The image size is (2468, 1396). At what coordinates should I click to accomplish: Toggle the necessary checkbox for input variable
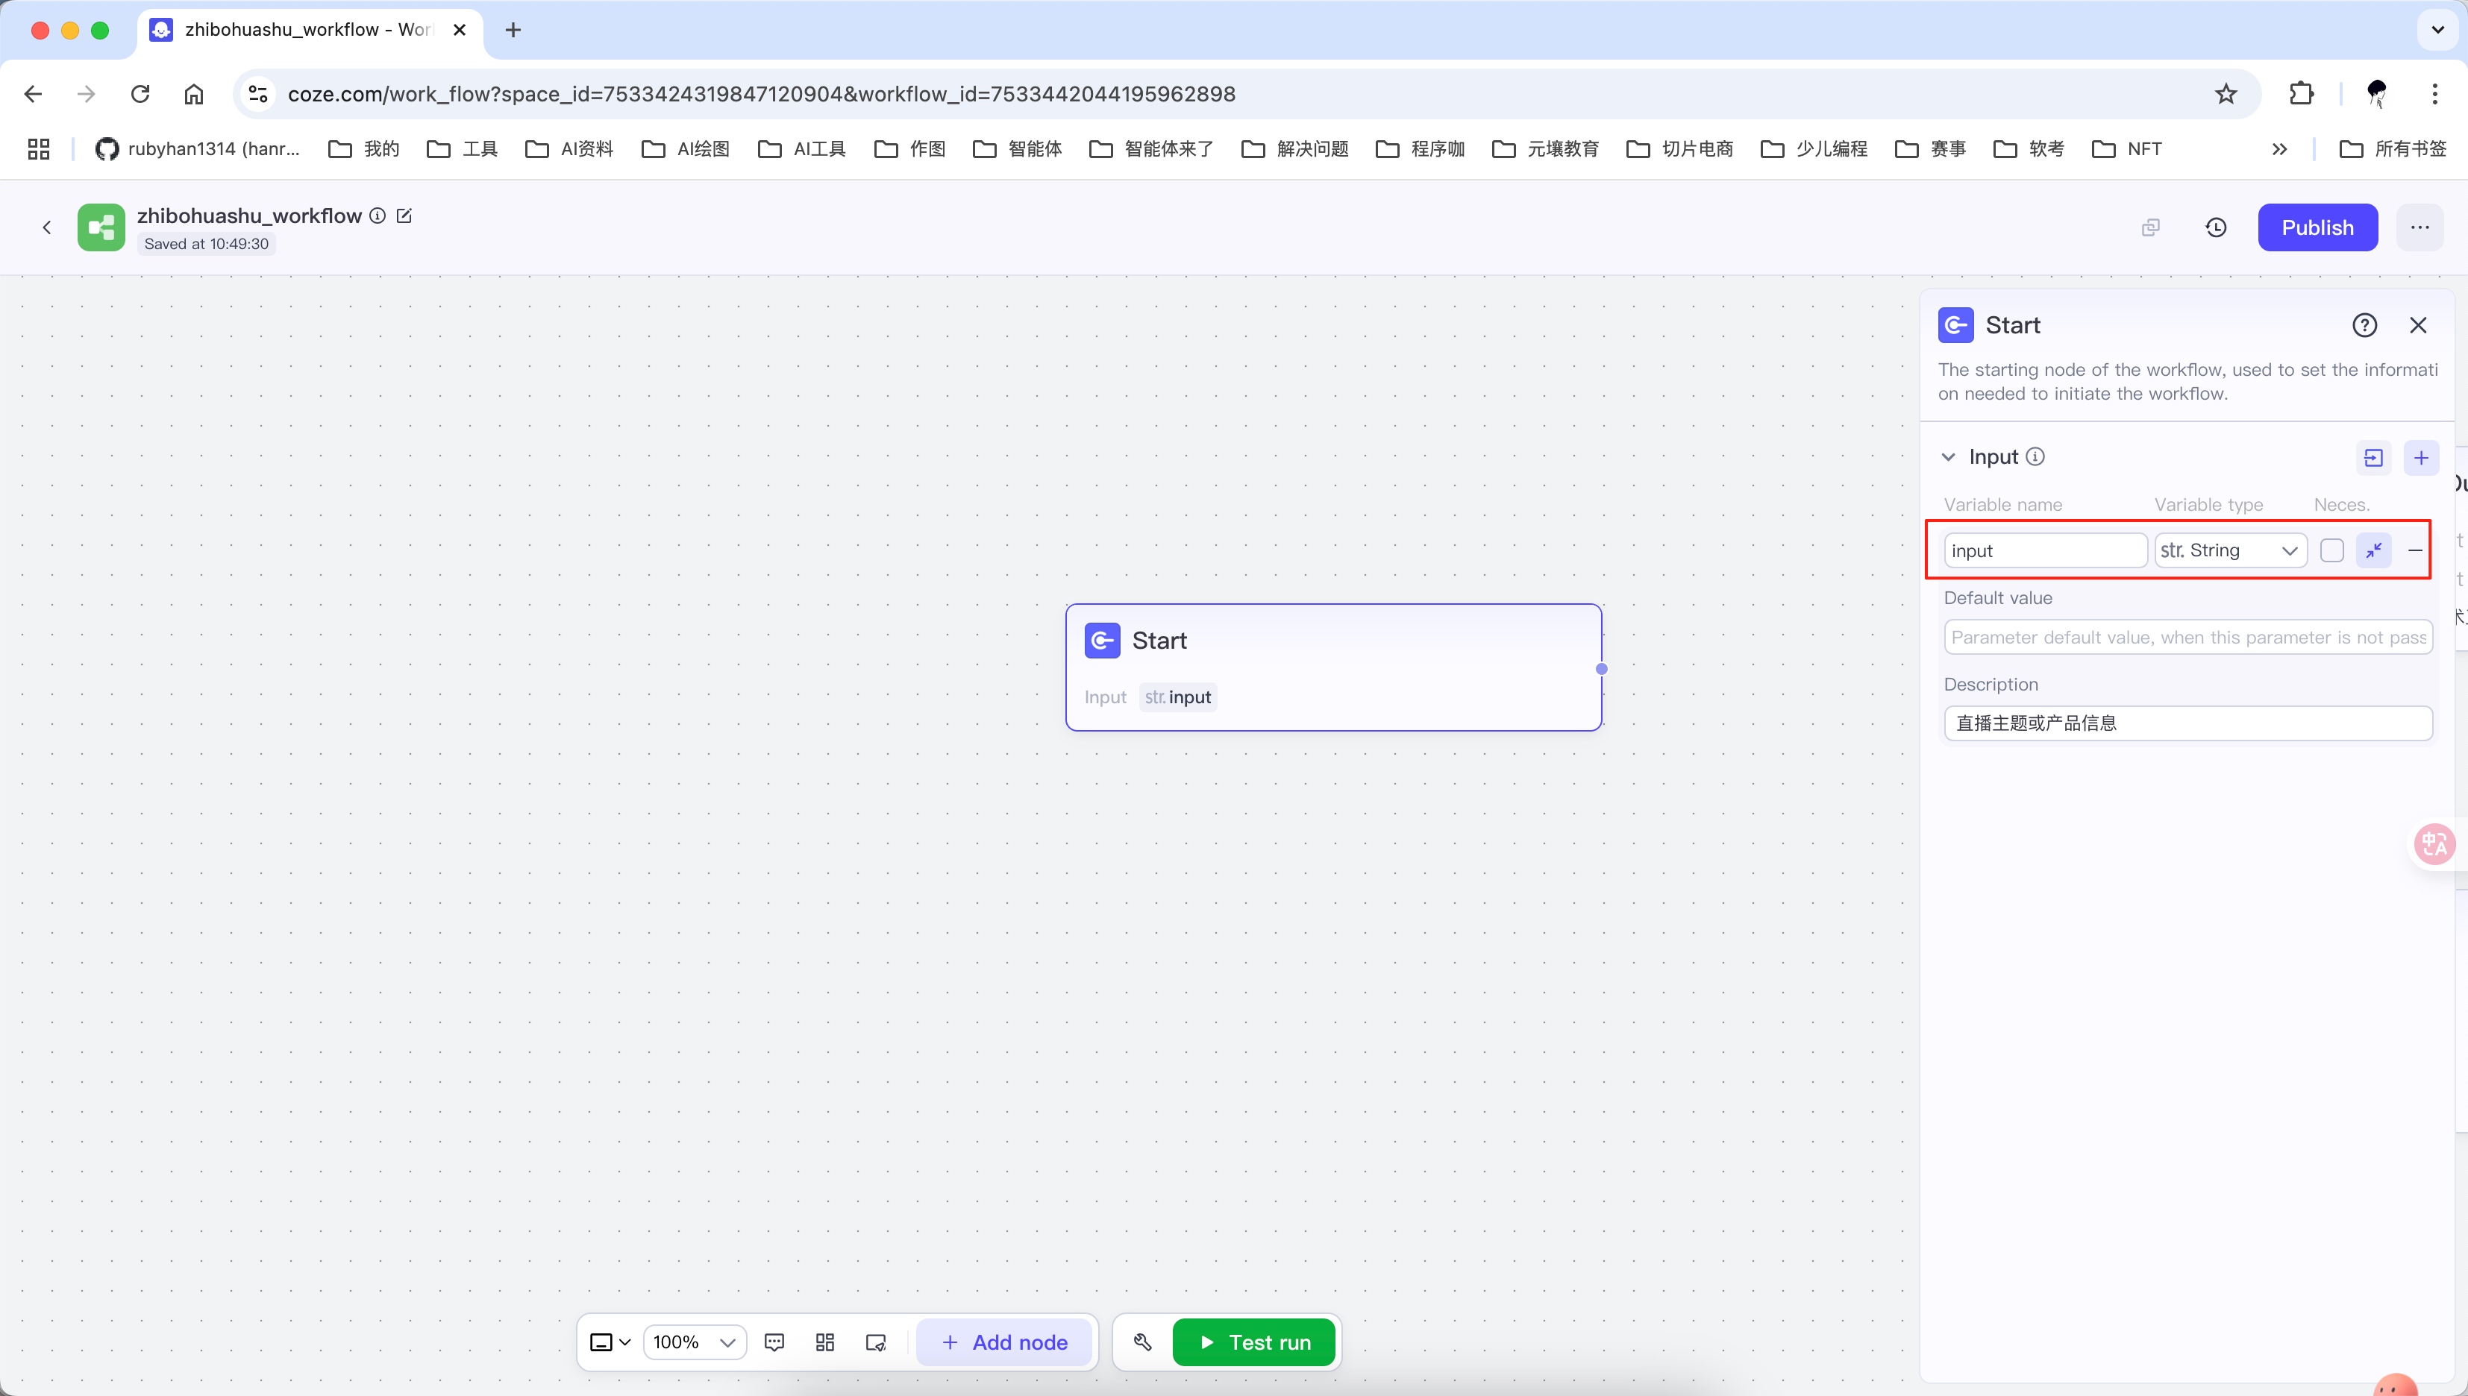click(x=2331, y=550)
